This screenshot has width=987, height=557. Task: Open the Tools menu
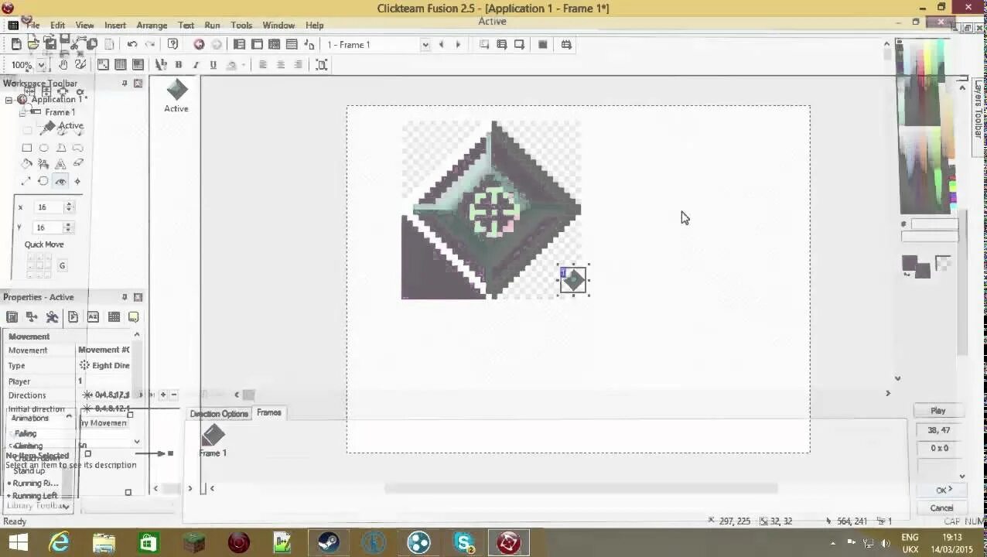[241, 25]
